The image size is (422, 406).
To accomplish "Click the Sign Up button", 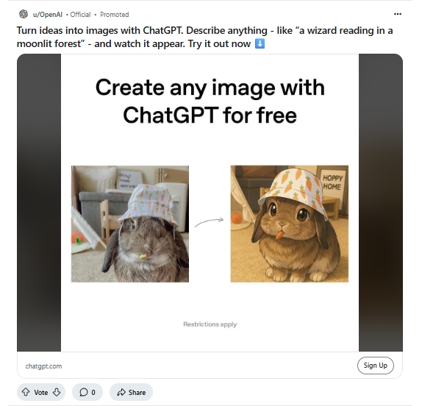I will pos(376,366).
